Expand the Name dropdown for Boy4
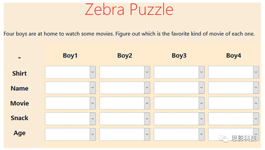This screenshot has width=265, height=150. 234,88
